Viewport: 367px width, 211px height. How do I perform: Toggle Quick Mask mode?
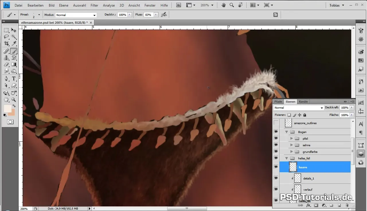tap(10, 122)
